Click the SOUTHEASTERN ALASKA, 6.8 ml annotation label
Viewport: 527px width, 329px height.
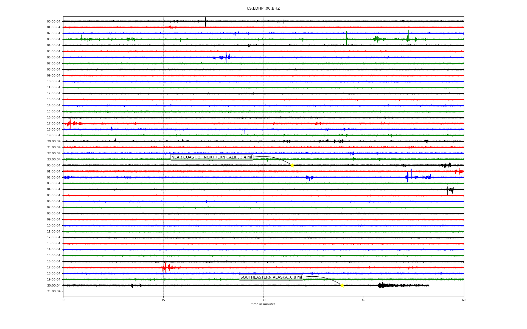pyautogui.click(x=271, y=277)
